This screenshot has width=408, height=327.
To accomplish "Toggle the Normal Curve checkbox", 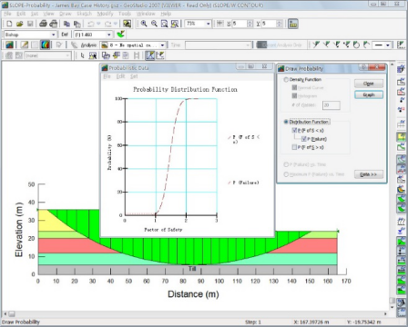I will click(294, 87).
